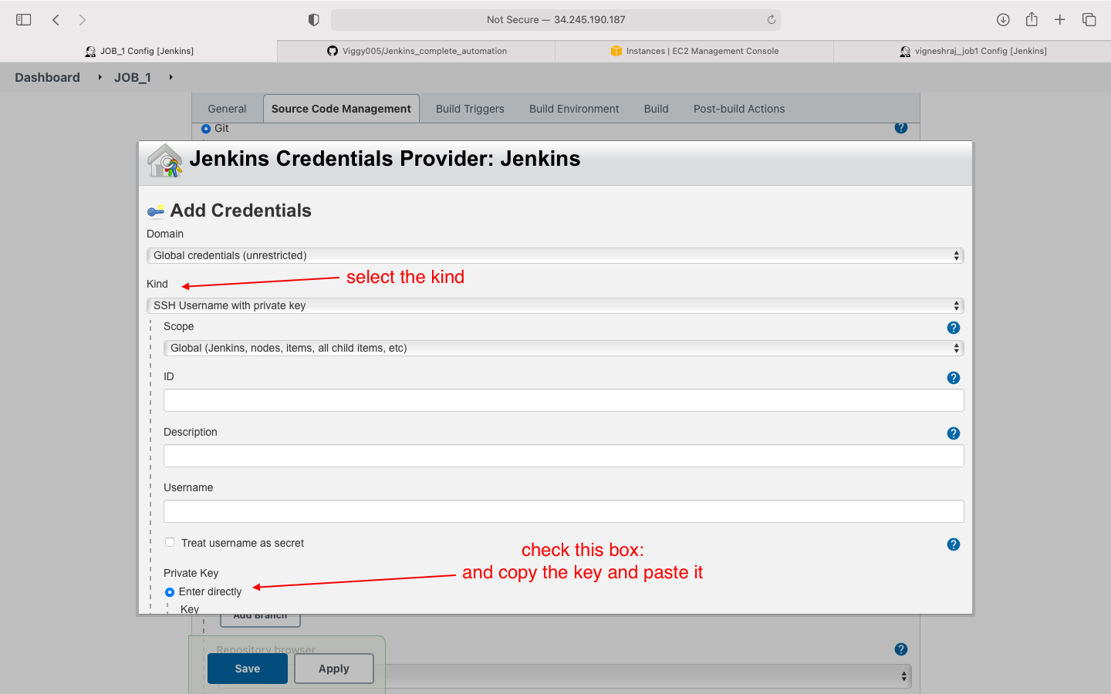The width and height of the screenshot is (1111, 694).
Task: Click help icon beside Treat username as secret
Action: click(954, 544)
